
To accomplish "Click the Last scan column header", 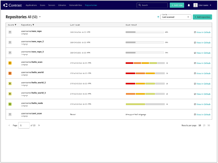I will point(75,25).
